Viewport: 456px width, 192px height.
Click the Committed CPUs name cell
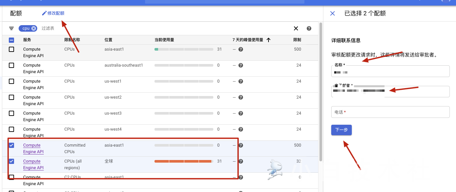(x=75, y=149)
